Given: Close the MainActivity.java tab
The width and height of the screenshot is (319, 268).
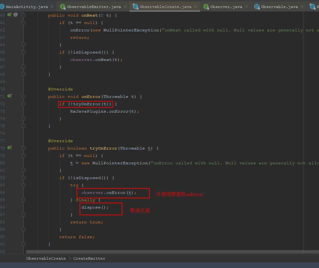Looking at the screenshot, I should pyautogui.click(x=52, y=7).
